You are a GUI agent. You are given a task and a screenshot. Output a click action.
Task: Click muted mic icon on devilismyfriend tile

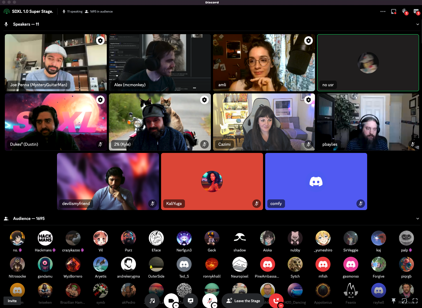tap(153, 204)
